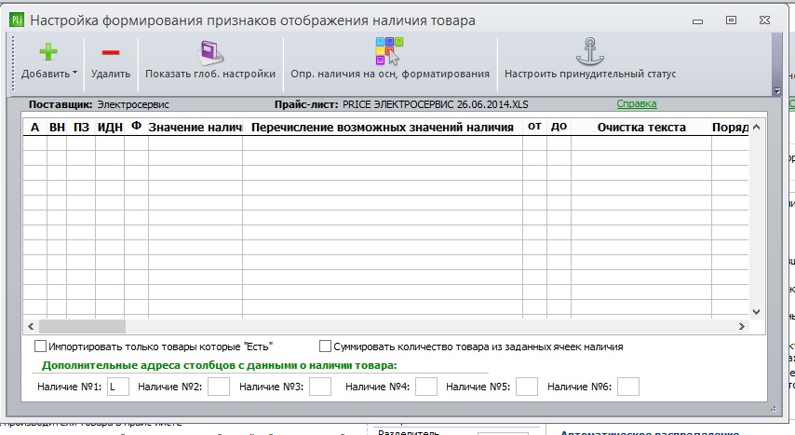The width and height of the screenshot is (795, 435).
Task: Click the PLi application icon in title bar
Action: point(17,20)
